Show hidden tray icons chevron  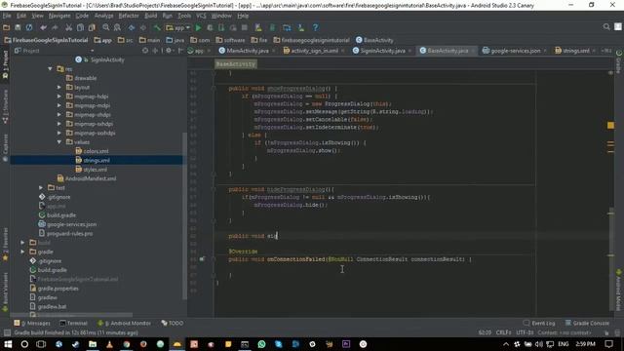coord(506,344)
